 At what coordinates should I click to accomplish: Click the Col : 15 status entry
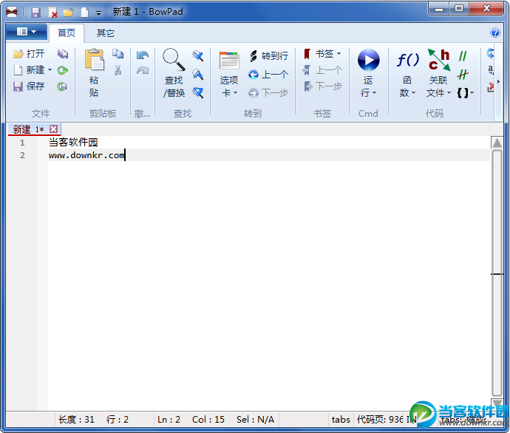point(208,420)
